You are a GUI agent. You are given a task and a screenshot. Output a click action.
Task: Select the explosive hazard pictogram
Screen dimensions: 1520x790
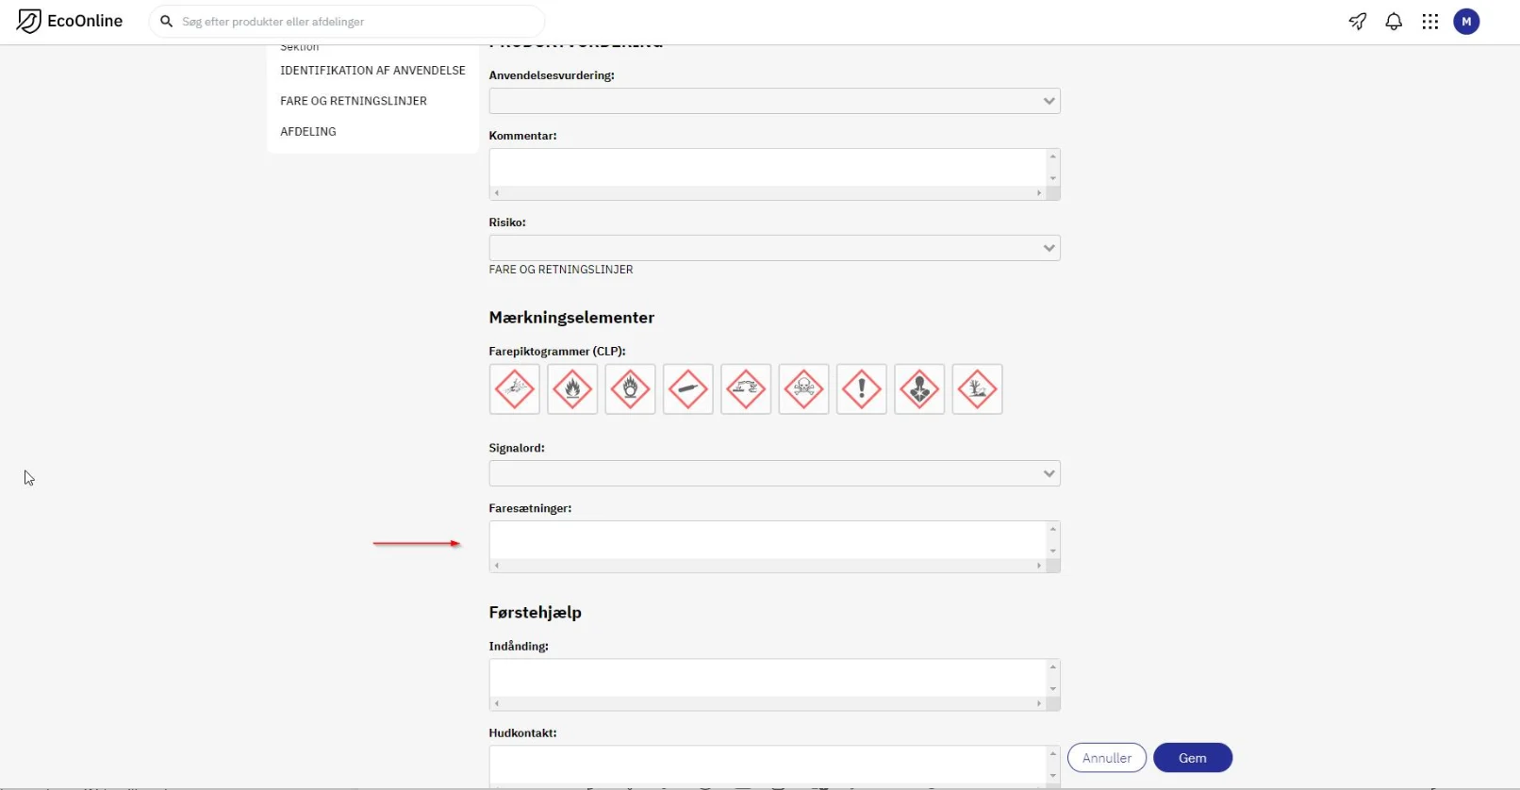(515, 389)
